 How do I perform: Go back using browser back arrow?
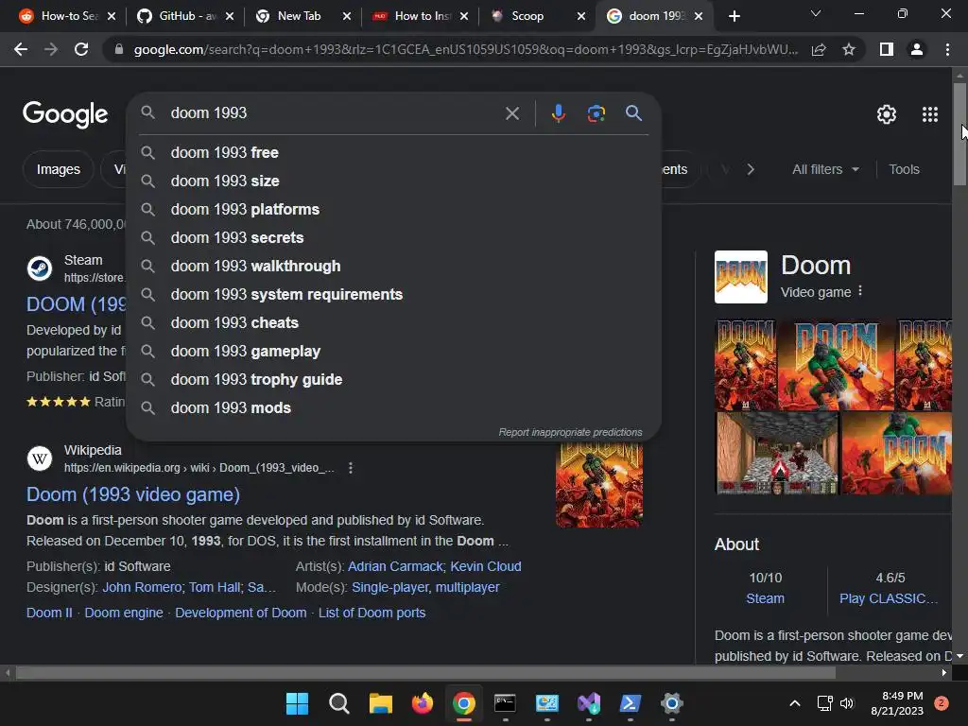coord(21,49)
